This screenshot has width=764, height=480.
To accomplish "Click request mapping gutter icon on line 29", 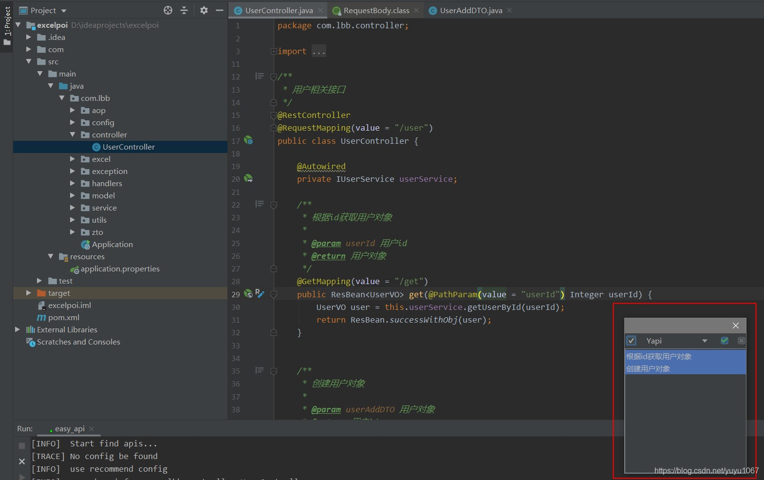I will click(248, 293).
